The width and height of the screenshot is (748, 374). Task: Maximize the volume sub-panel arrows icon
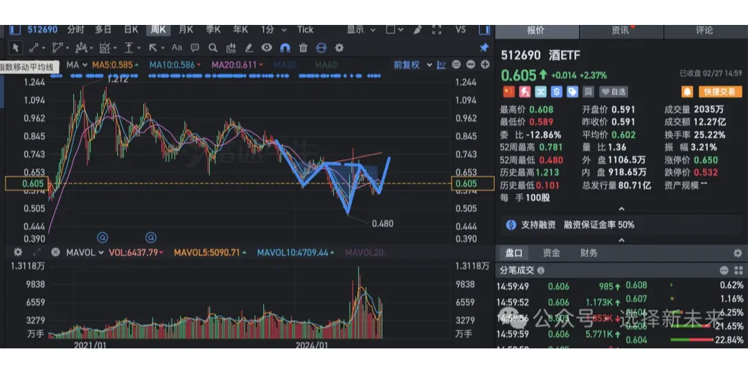click(x=37, y=252)
